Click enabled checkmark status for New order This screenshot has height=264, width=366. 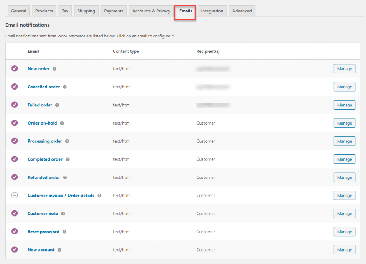click(x=14, y=68)
